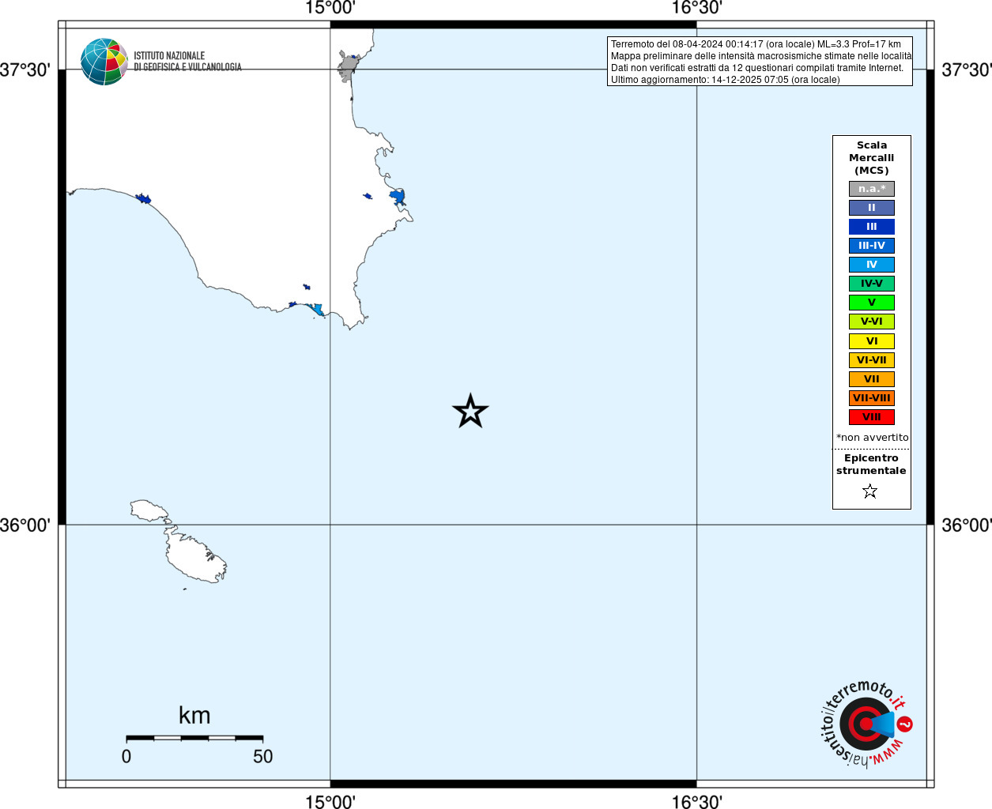Click the km scale bar
992x809 pixels.
pyautogui.click(x=194, y=738)
